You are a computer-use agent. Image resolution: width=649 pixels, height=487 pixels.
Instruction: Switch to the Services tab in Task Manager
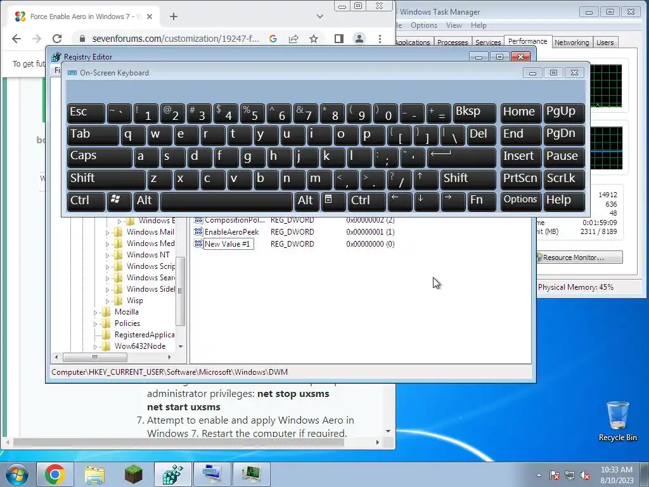[x=488, y=42]
